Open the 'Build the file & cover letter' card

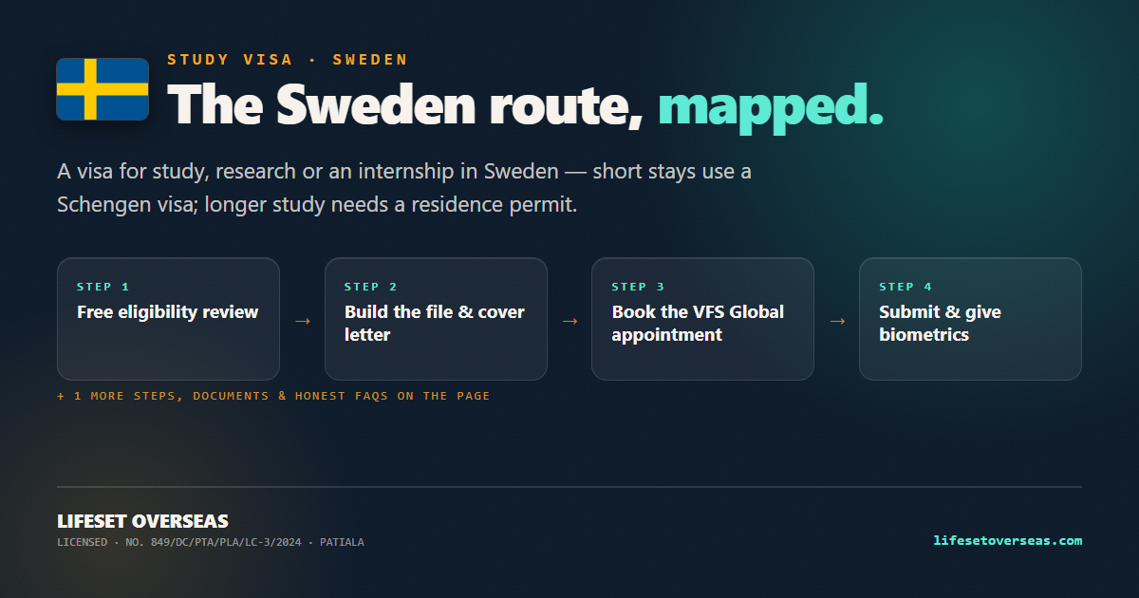tap(436, 319)
